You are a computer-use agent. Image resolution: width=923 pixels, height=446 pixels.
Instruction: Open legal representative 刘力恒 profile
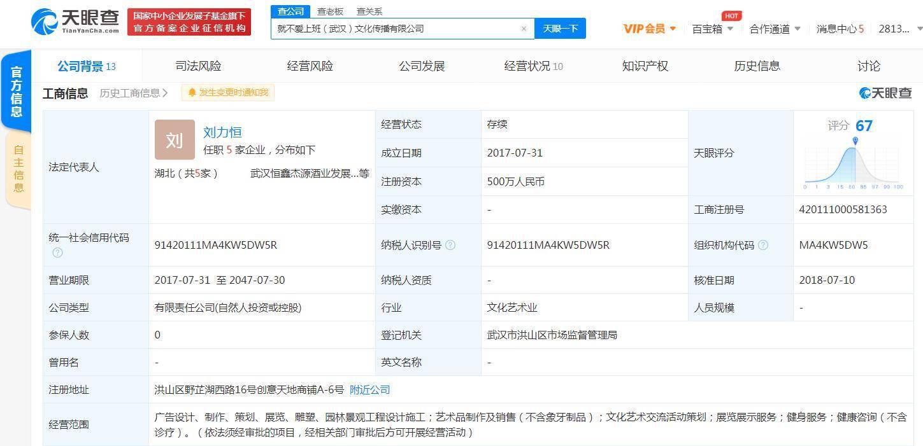click(x=222, y=132)
